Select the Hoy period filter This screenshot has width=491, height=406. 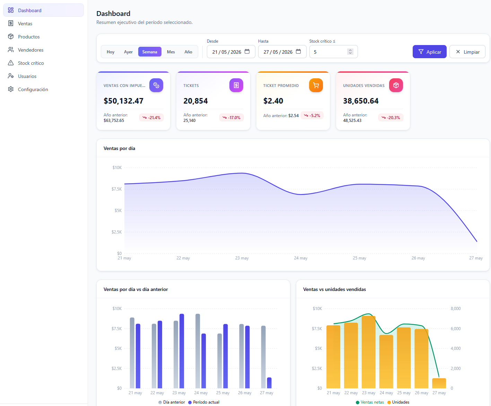pyautogui.click(x=111, y=52)
